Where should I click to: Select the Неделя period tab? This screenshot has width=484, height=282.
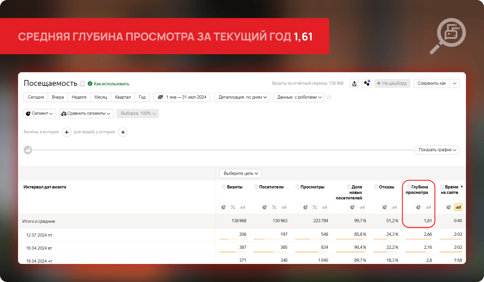point(79,97)
